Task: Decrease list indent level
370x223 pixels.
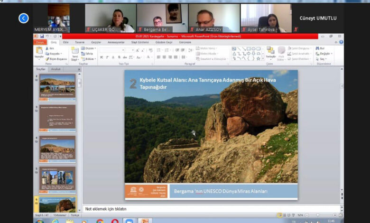Action: (x=177, y=50)
